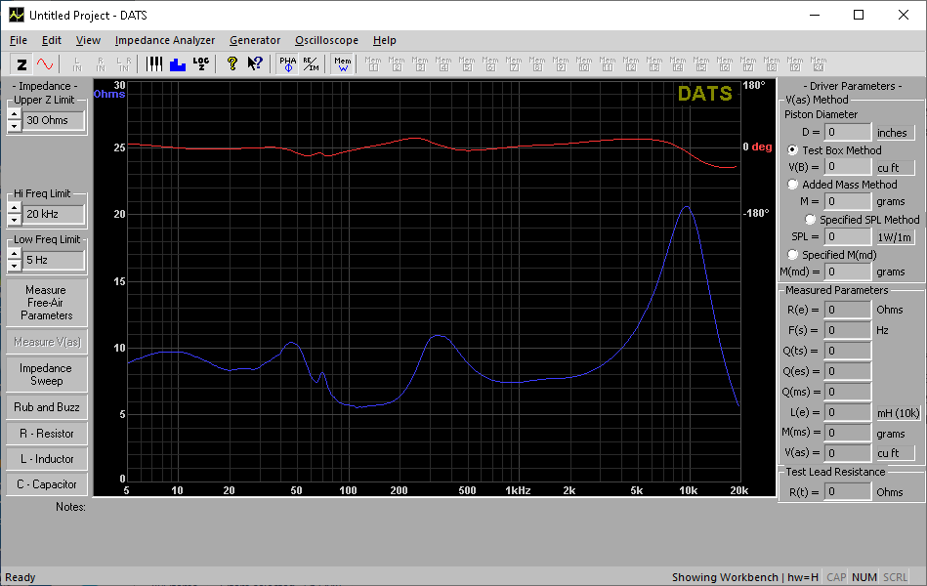The image size is (927, 586).
Task: Click the Piston Diameter D input field
Action: [847, 132]
